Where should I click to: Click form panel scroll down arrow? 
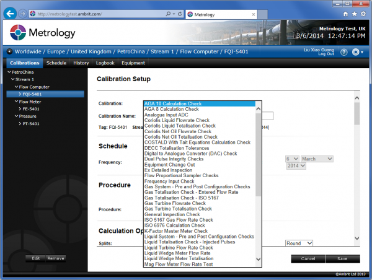[357, 238]
